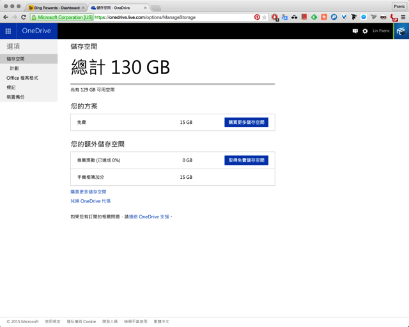This screenshot has height=327, width=409.
Task: Open the app launcher grid icon
Action: (8, 31)
